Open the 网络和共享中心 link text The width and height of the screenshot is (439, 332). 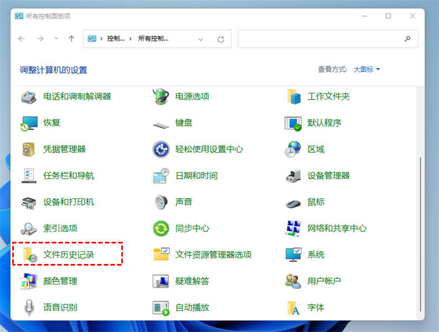coord(337,229)
